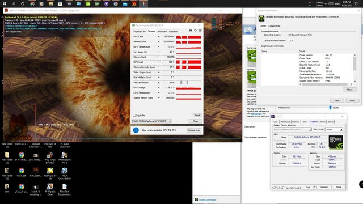Expand the Fan Speed sensor dropdown
Screen dimensions: 363x204
pos(159,52)
